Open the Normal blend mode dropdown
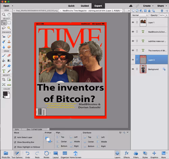The width and height of the screenshot is (169, 159). coord(140,15)
